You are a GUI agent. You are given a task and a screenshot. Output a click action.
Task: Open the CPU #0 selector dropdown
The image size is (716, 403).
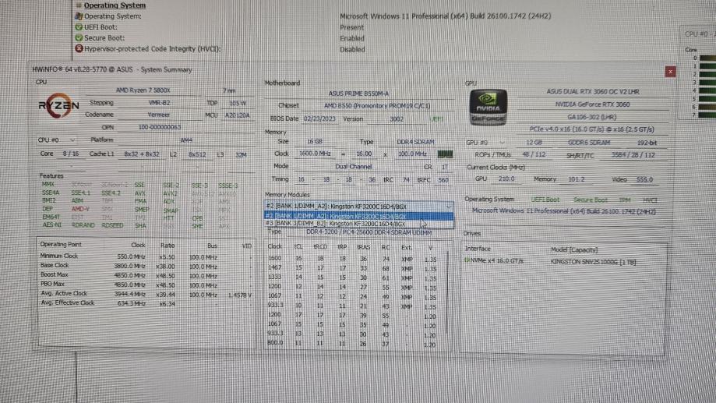tap(57, 140)
